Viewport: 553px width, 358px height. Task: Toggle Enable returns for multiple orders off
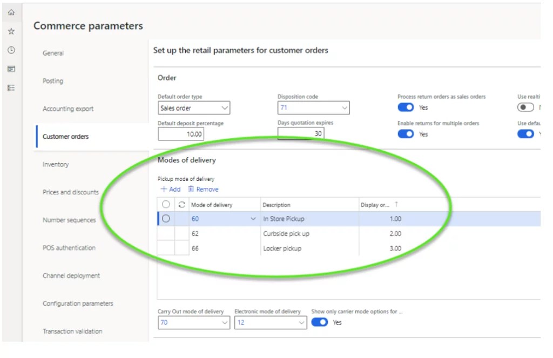click(406, 134)
